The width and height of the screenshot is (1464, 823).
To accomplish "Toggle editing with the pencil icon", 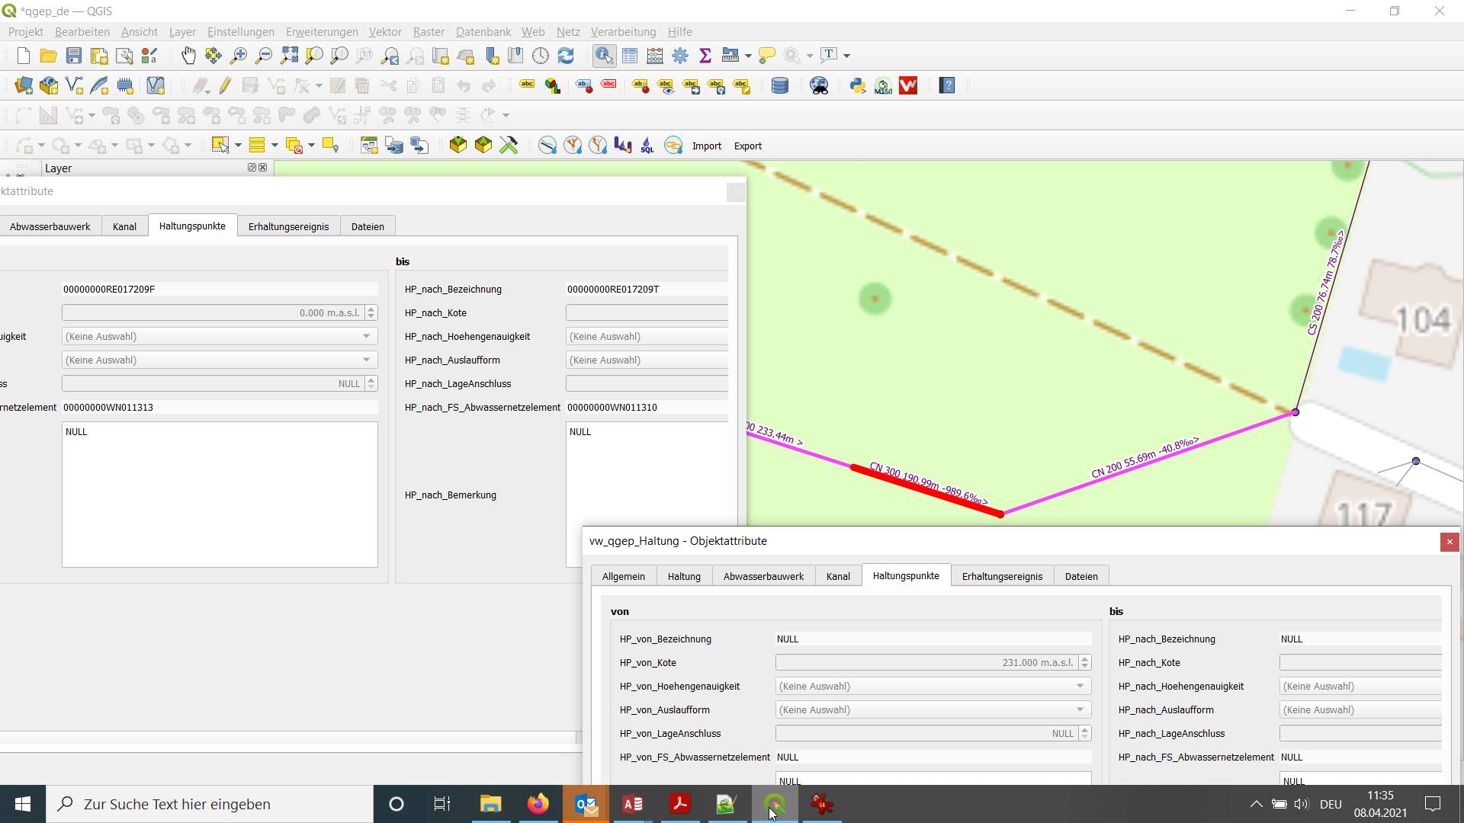I will 225,85.
